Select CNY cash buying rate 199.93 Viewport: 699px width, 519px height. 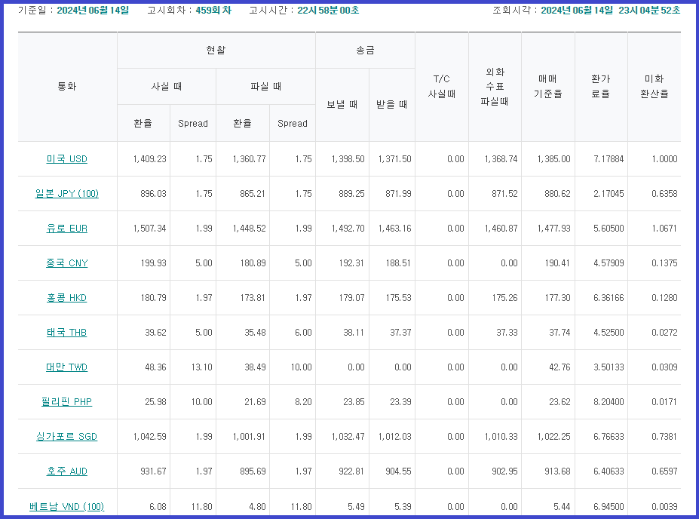click(x=153, y=263)
